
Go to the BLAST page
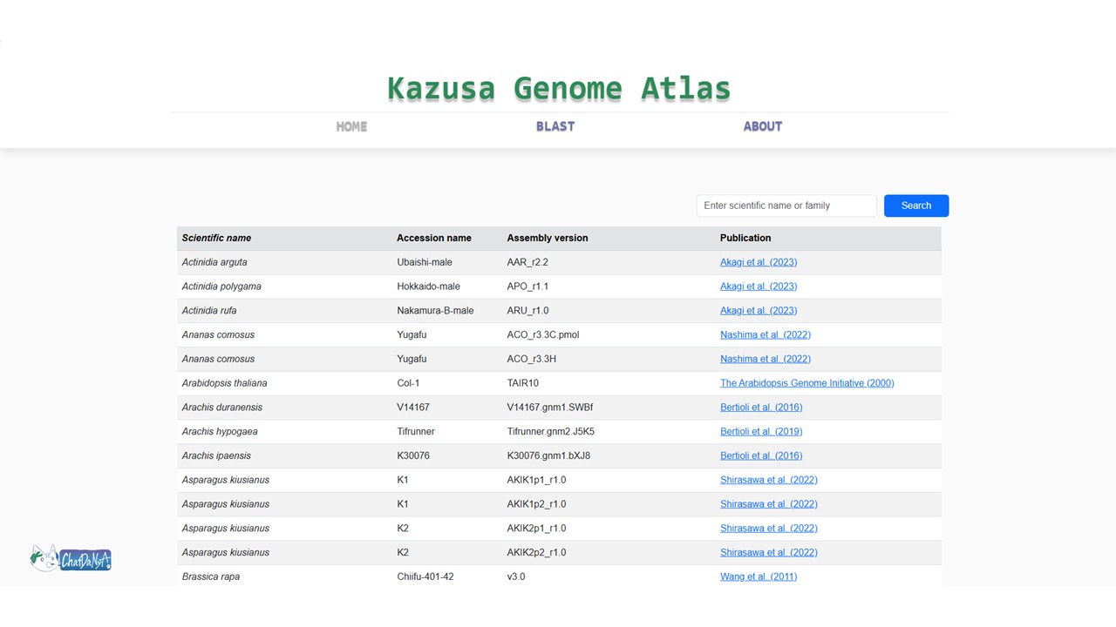(x=555, y=126)
